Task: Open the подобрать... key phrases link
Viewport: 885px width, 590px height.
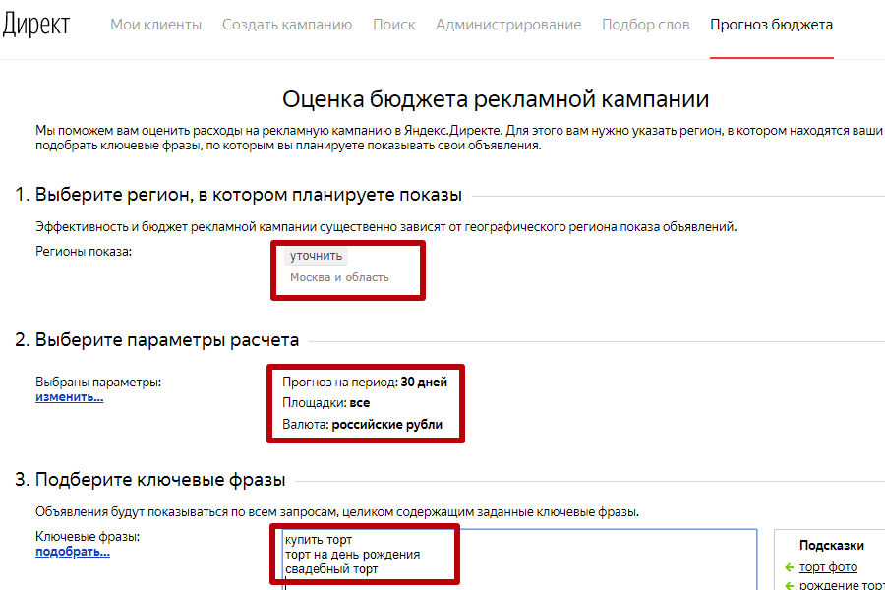Action: pos(73,552)
